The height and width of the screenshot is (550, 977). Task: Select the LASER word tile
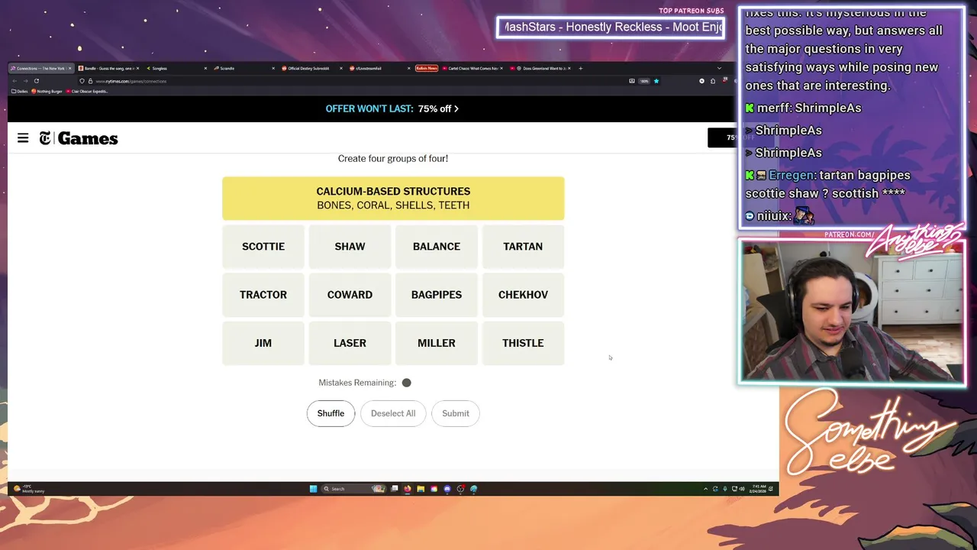pyautogui.click(x=350, y=343)
